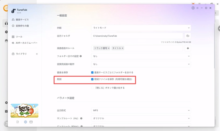Click the toolbox icon in background window sidebar
This screenshot has width=220, height=131.
point(6,41)
